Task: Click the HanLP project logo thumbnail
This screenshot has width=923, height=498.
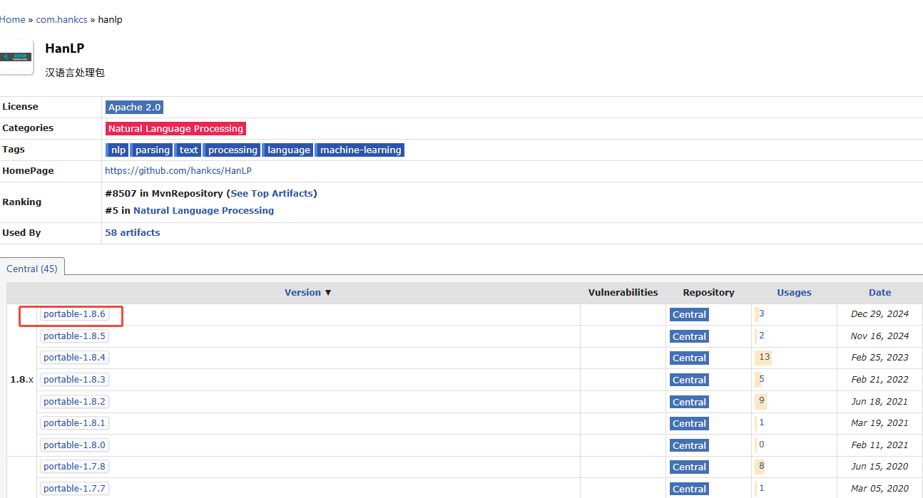Action: 16,57
